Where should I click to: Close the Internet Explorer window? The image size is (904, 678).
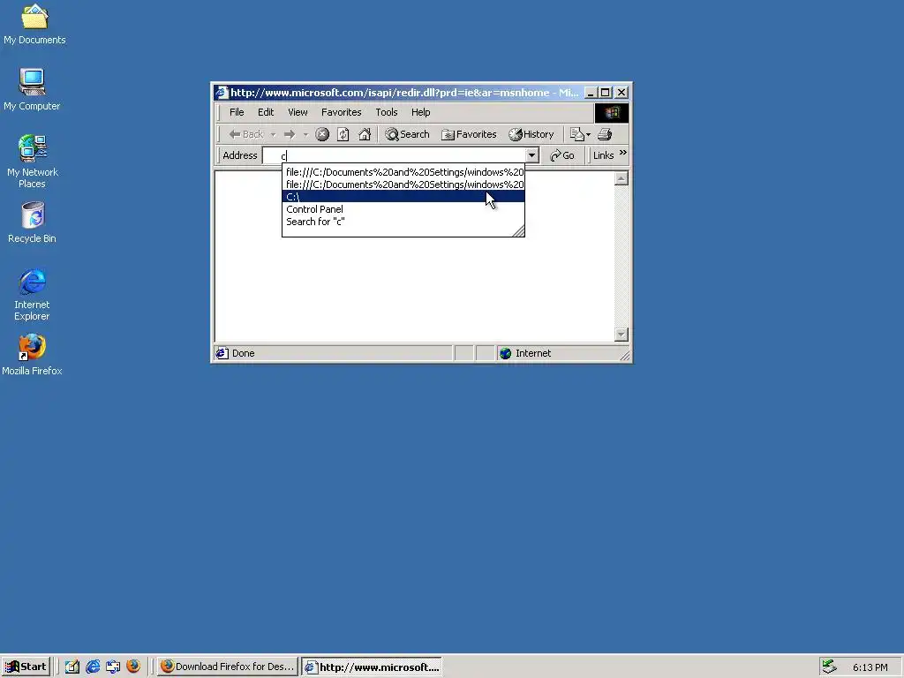[x=621, y=92]
